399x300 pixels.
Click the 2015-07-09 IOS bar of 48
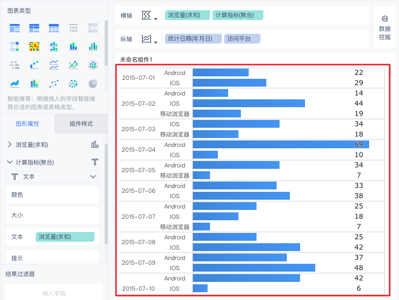coord(254,268)
